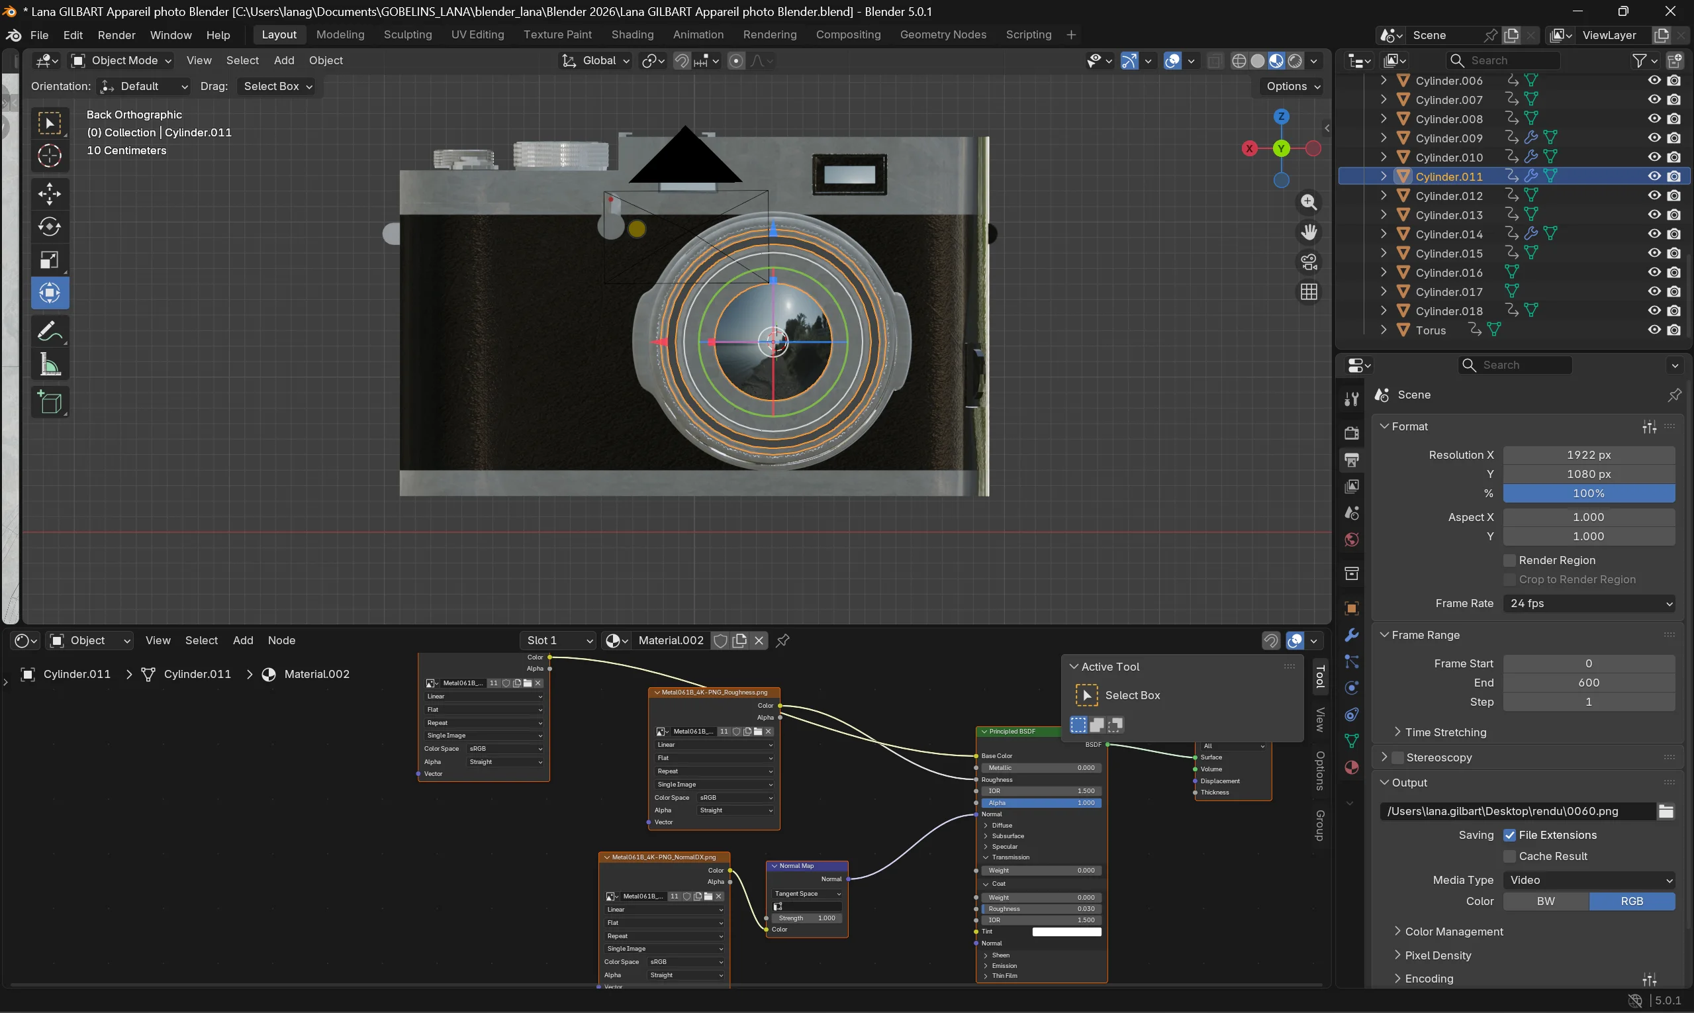Uncheck the File Extensions checkbox
This screenshot has width=1694, height=1013.
point(1510,835)
